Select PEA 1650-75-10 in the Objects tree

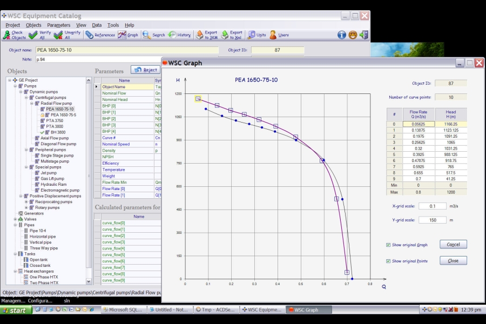pos(60,109)
